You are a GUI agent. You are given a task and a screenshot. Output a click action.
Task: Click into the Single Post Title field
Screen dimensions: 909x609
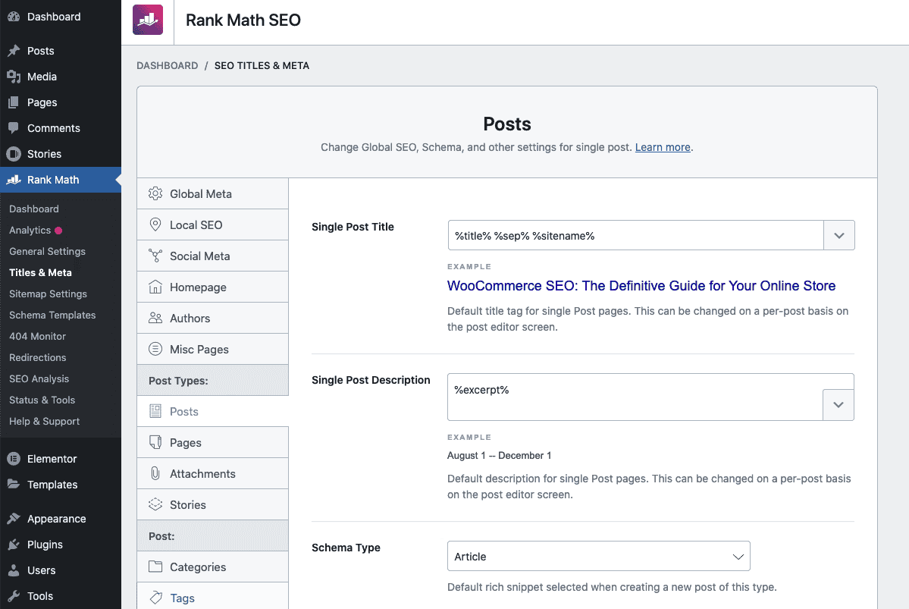click(x=635, y=236)
